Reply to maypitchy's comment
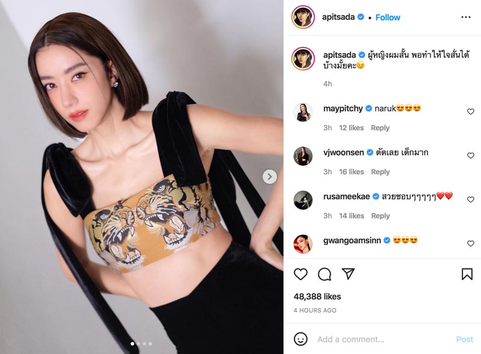Viewport: 481px width, 354px height. click(380, 128)
